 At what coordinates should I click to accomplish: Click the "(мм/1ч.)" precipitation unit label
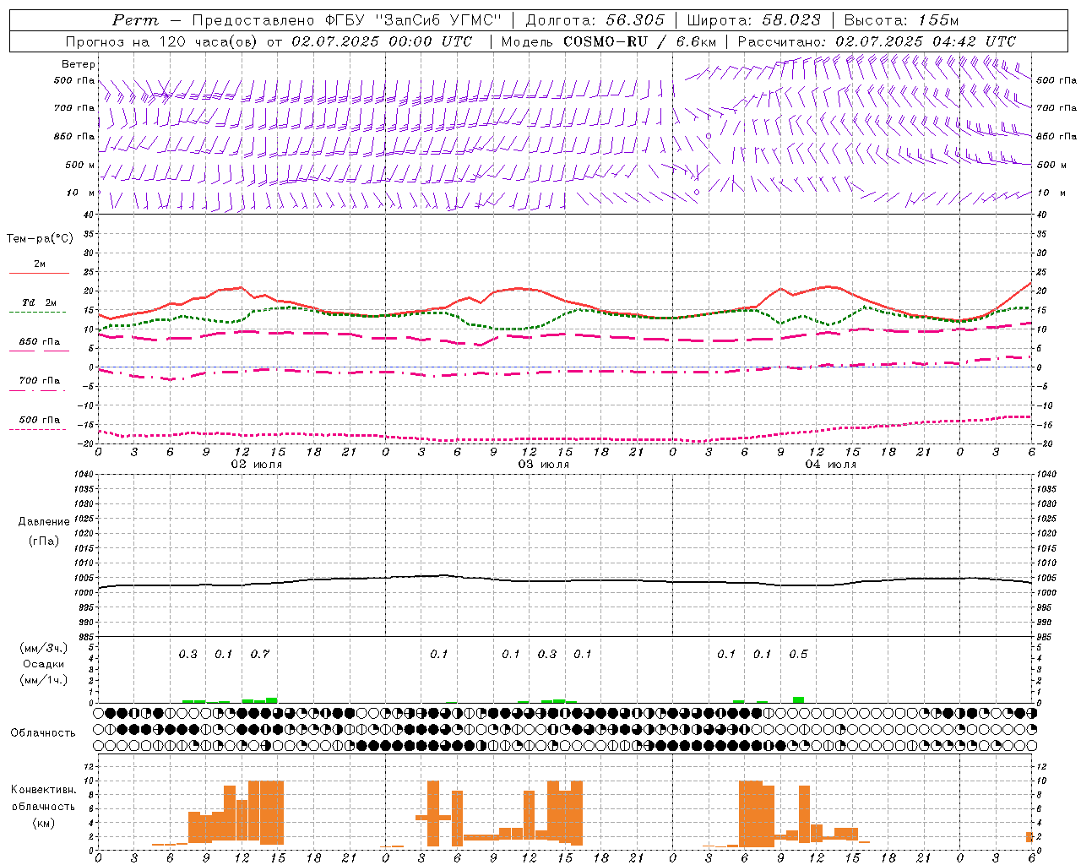(x=43, y=680)
